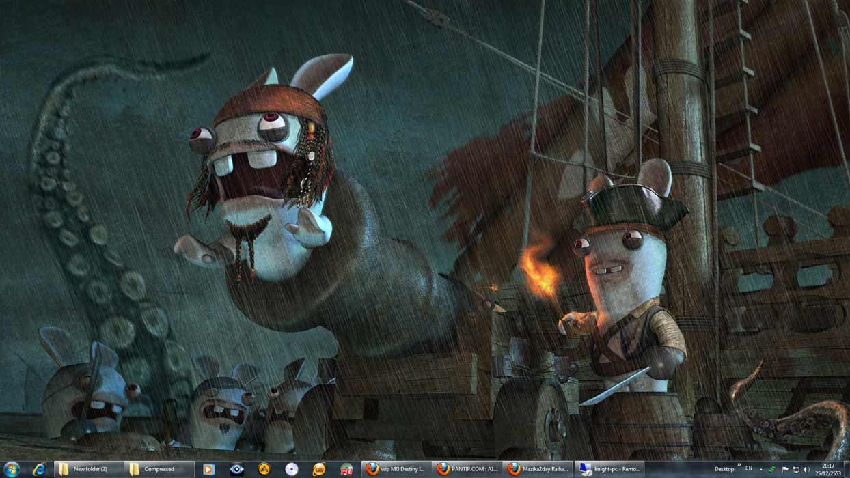
Task: Open the knight-pc Remote Desktop window
Action: tap(609, 469)
